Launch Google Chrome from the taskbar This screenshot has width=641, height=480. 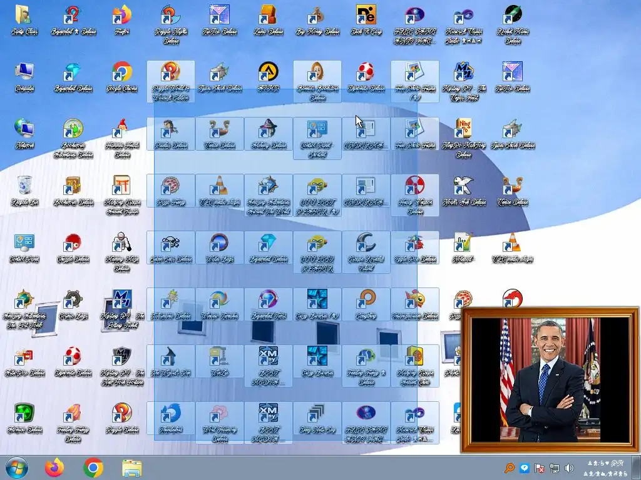coord(93,467)
